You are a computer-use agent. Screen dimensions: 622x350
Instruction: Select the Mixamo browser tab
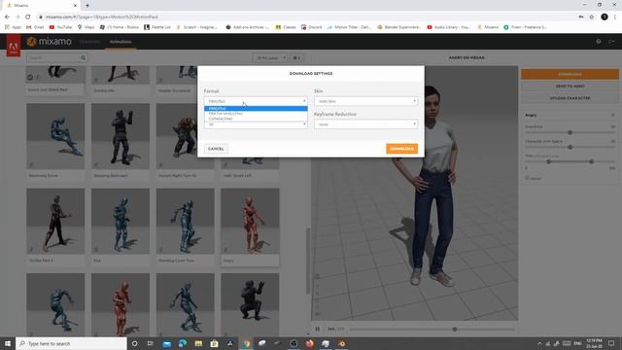(x=41, y=6)
